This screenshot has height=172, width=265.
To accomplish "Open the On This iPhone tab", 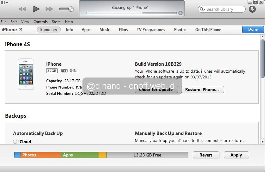I will [x=208, y=29].
